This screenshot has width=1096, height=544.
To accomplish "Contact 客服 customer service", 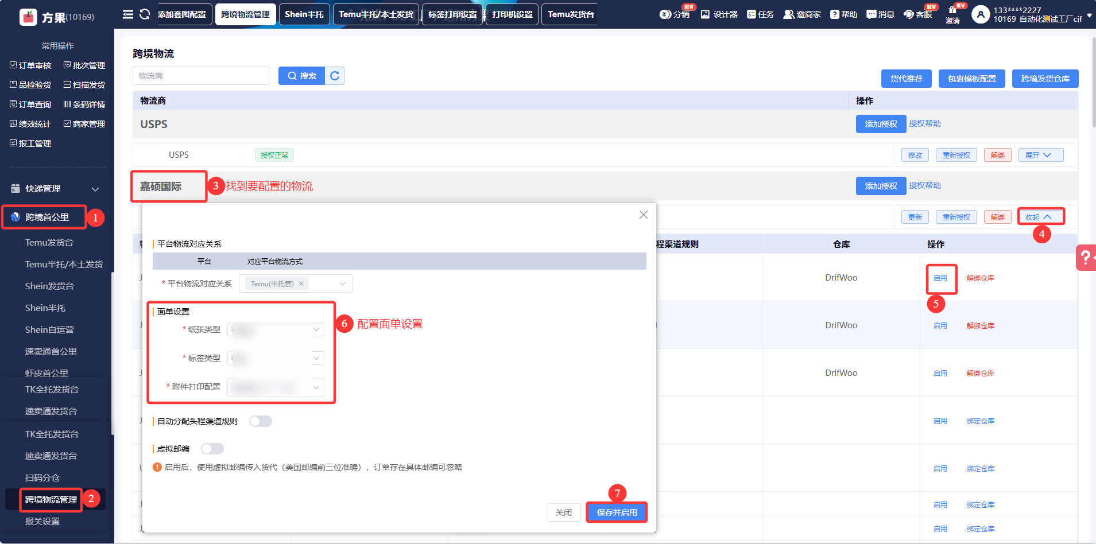I will [917, 14].
